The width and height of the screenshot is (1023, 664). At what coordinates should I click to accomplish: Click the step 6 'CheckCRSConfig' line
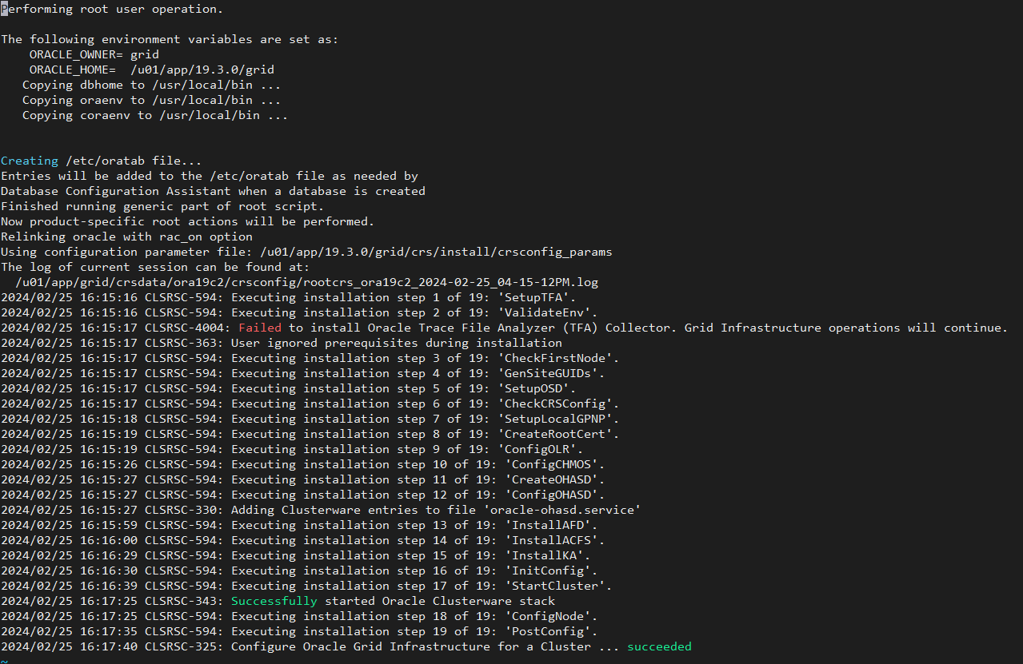point(310,404)
